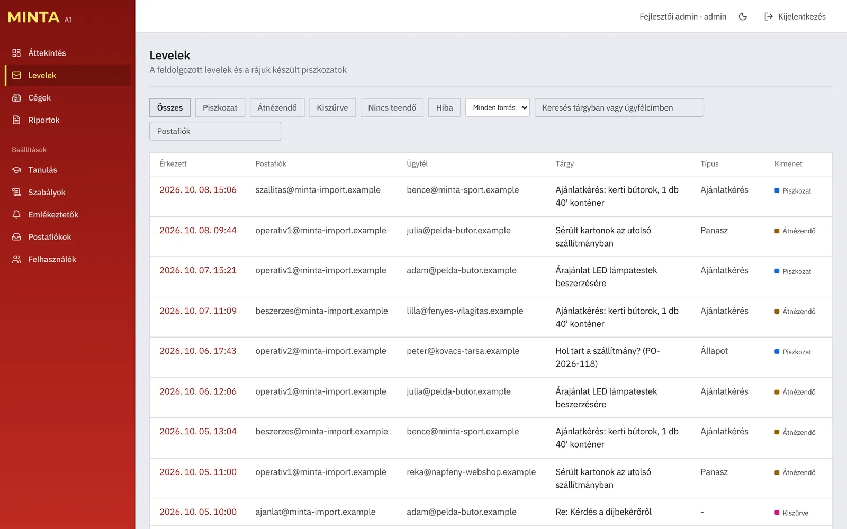The image size is (847, 529).
Task: Select the Összes filter tab
Action: 170,107
